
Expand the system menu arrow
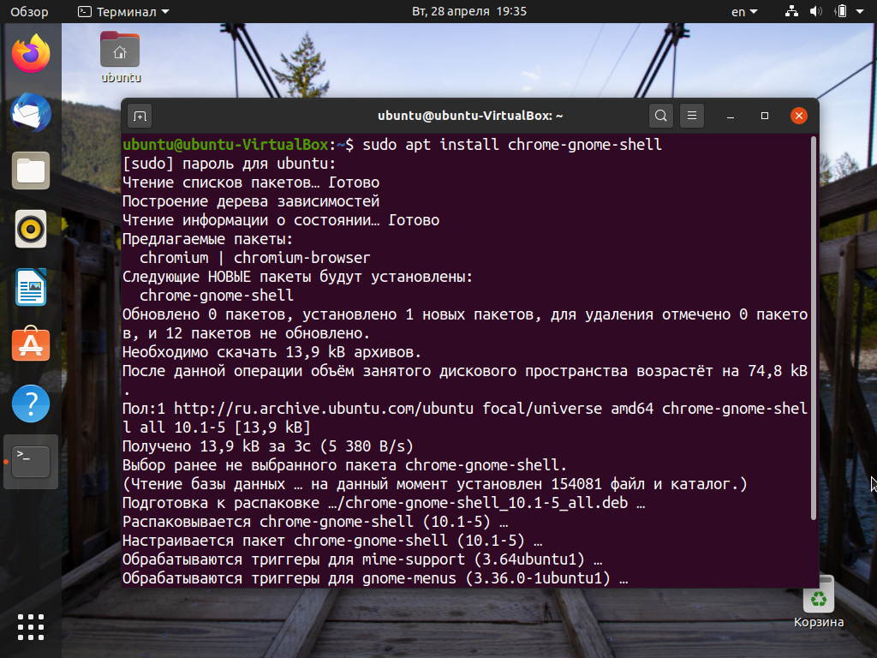pyautogui.click(x=860, y=11)
